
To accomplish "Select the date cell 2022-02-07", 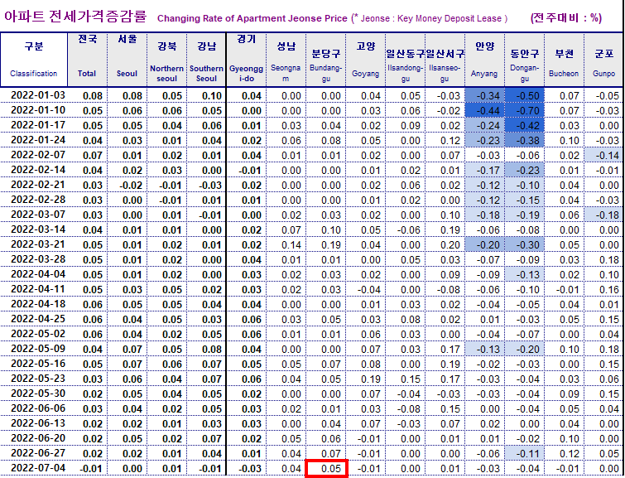I will pos(34,155).
